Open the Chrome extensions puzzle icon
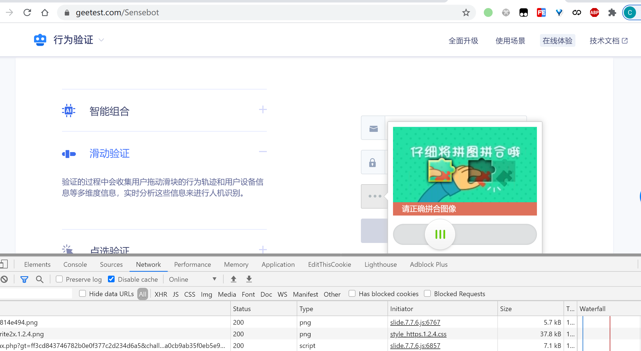The height and width of the screenshot is (351, 641). [x=612, y=12]
